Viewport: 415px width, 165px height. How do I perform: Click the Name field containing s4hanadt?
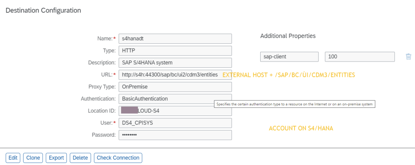tap(175, 39)
